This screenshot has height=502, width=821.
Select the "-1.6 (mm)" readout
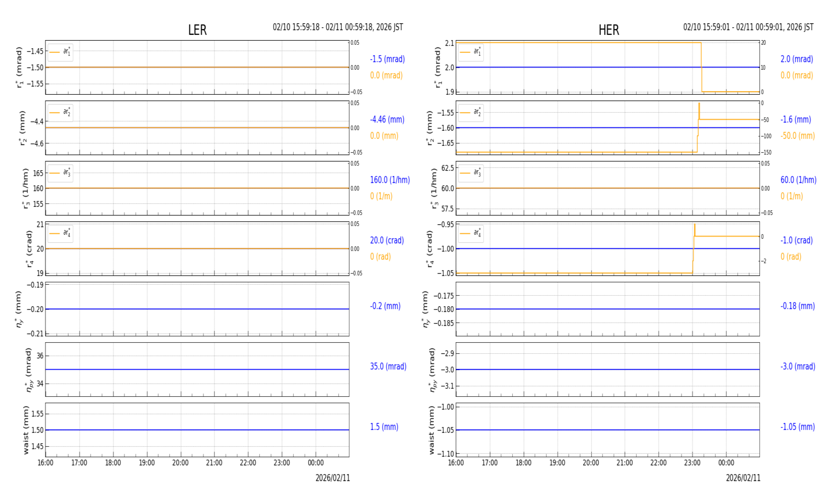click(795, 120)
